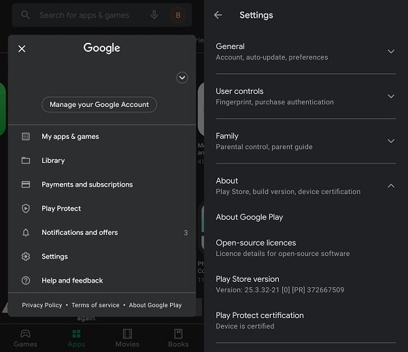The height and width of the screenshot is (352, 408).
Task: Open Play Protect menu entry
Action: pos(102,208)
